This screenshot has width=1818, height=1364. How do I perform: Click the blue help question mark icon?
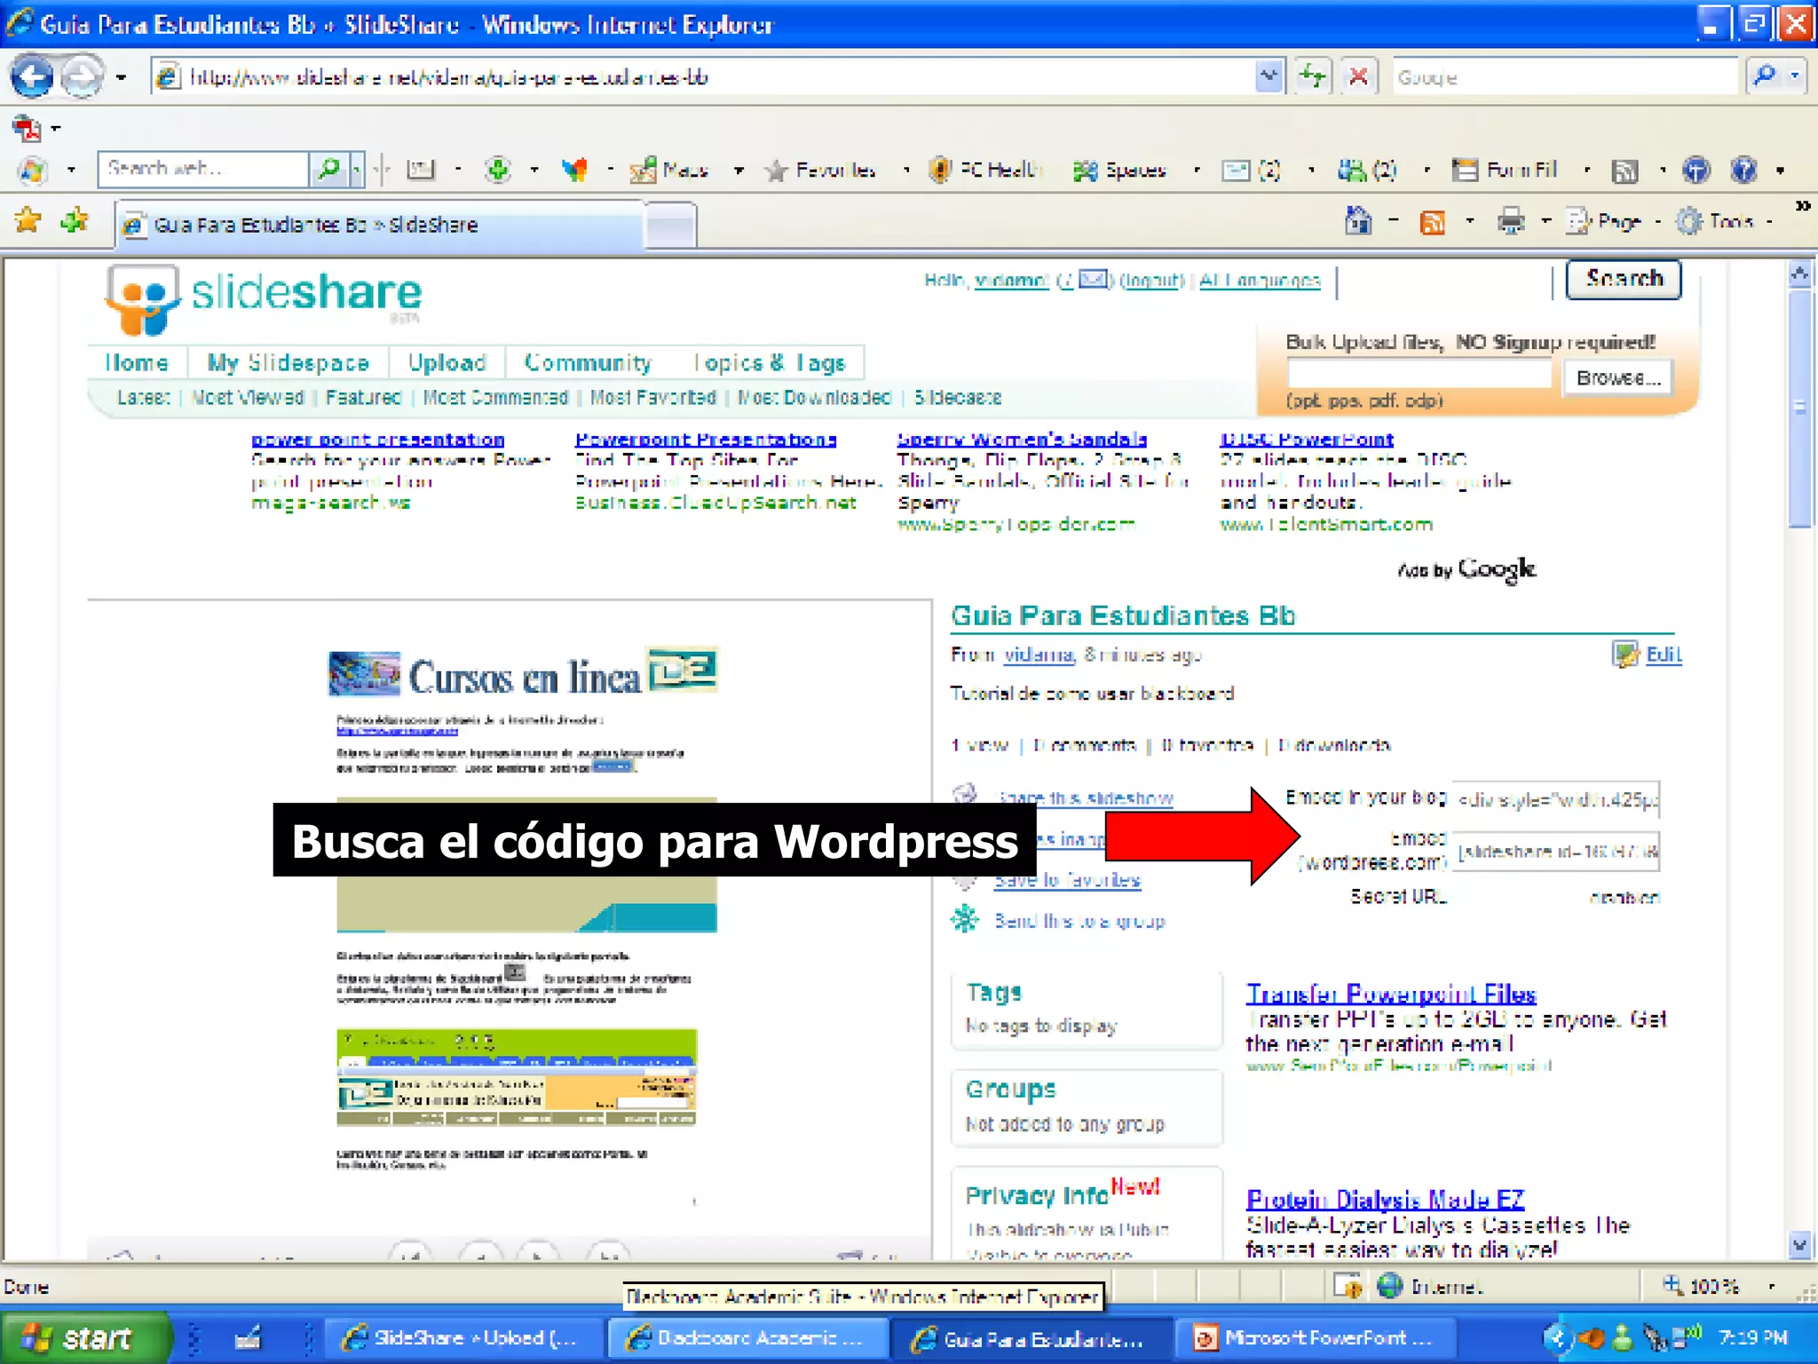pyautogui.click(x=1744, y=170)
